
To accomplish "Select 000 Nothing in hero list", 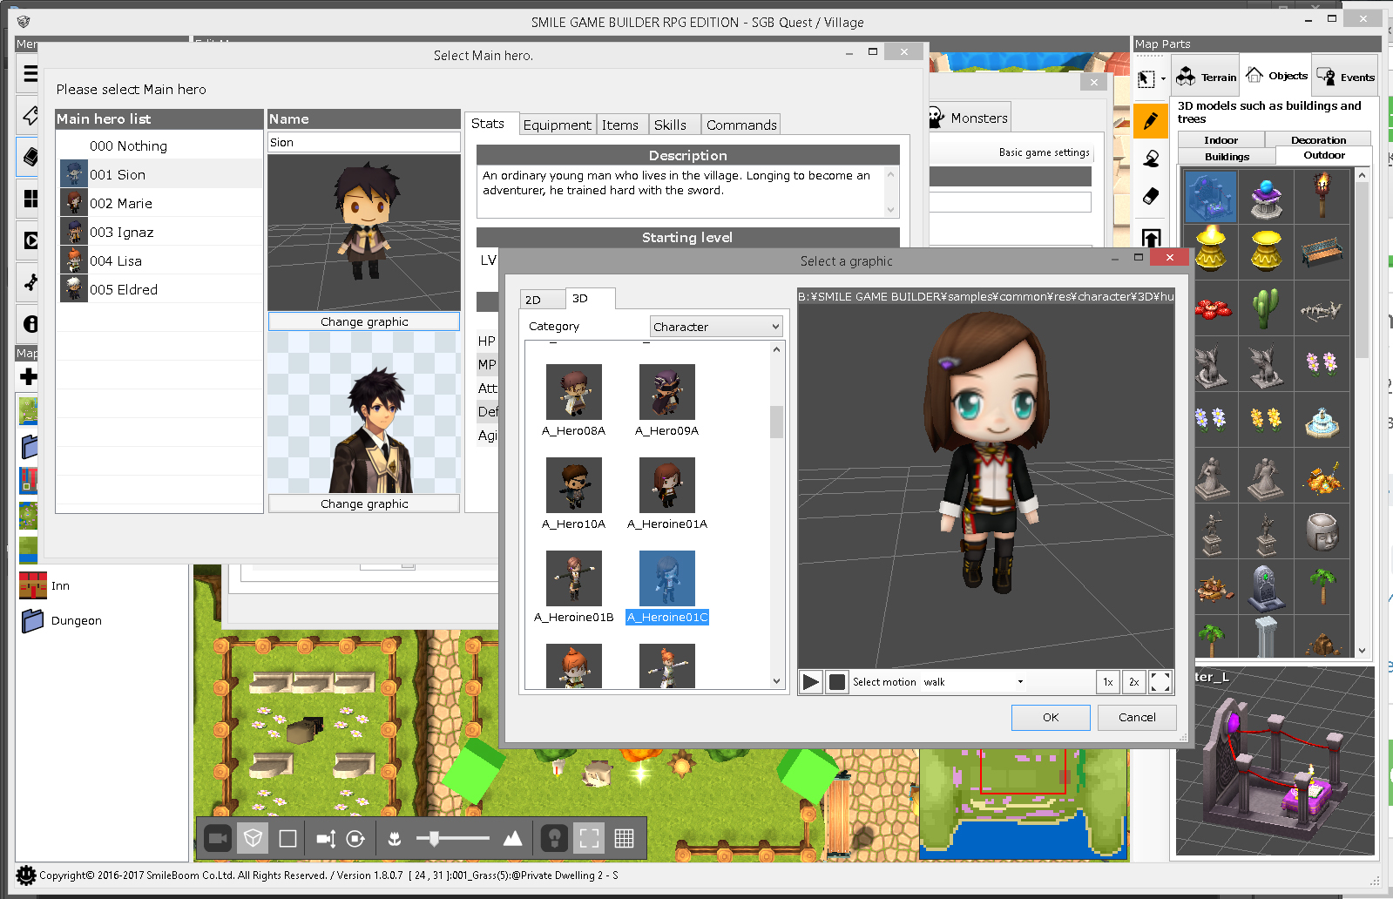I will (160, 145).
